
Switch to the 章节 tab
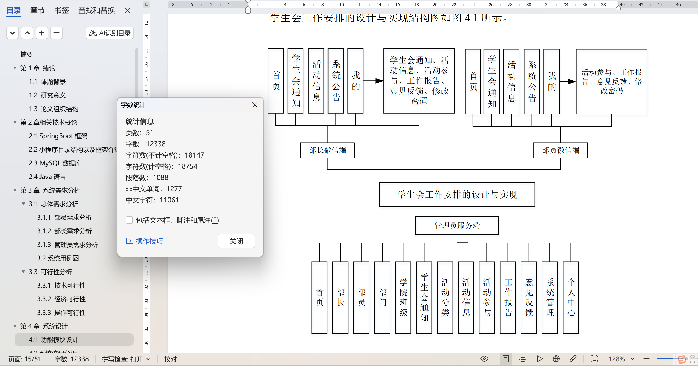coord(37,10)
